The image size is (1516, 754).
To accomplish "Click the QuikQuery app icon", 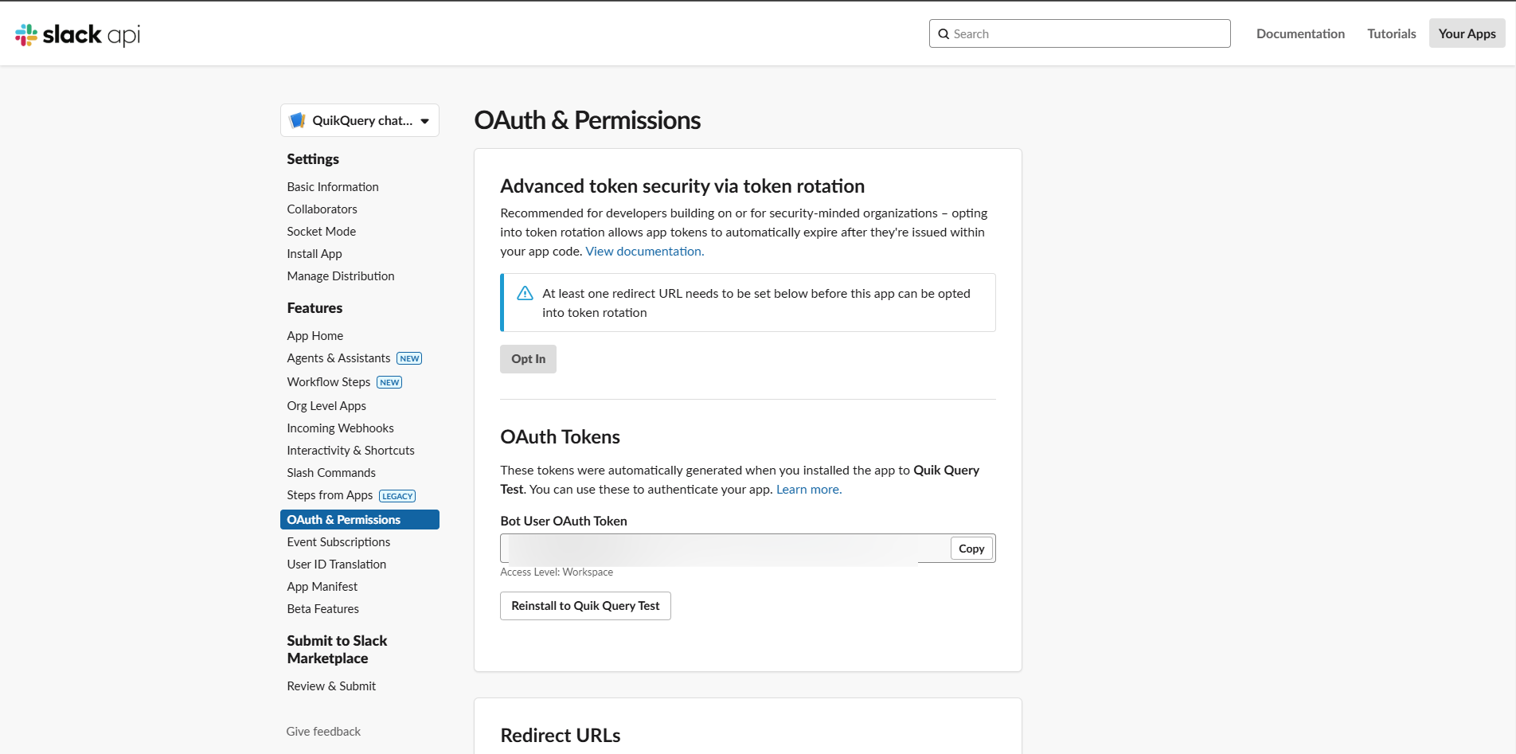I will 298,120.
